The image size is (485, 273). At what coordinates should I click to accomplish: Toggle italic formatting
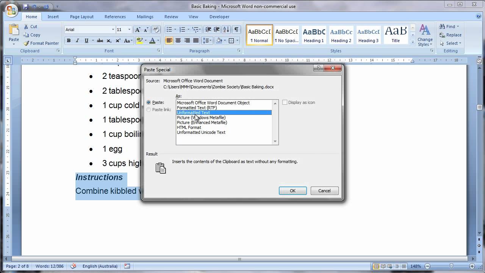78,41
